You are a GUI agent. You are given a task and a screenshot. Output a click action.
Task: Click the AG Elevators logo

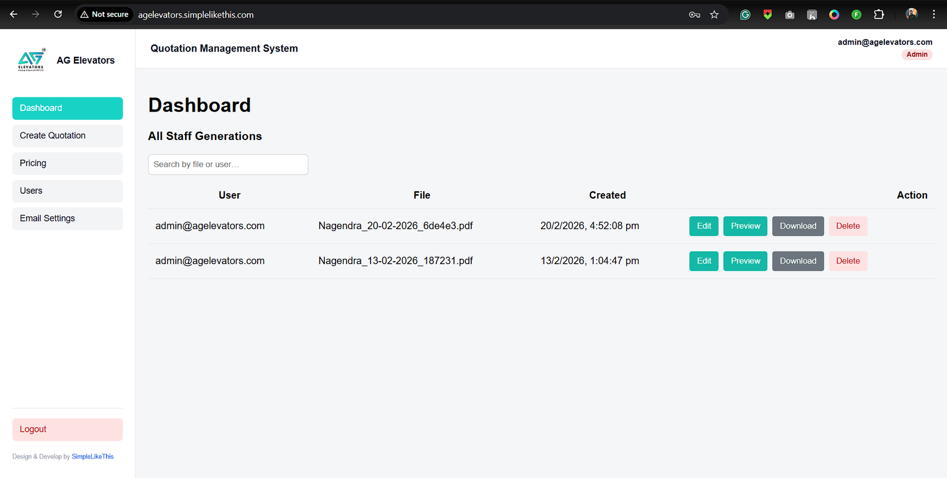pos(31,60)
